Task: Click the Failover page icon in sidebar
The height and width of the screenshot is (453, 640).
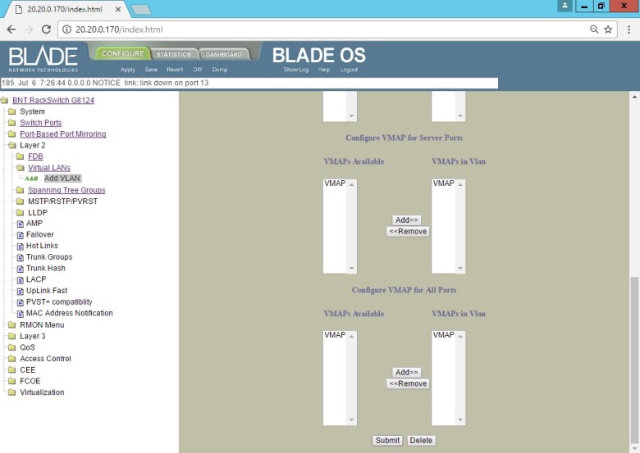Action: coord(21,235)
